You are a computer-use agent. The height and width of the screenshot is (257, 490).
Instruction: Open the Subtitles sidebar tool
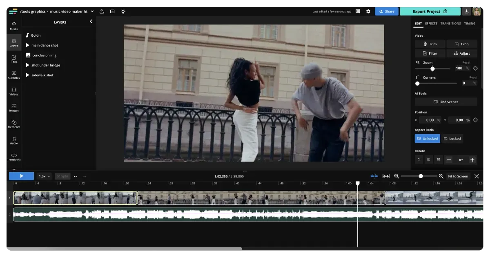pyautogui.click(x=14, y=75)
